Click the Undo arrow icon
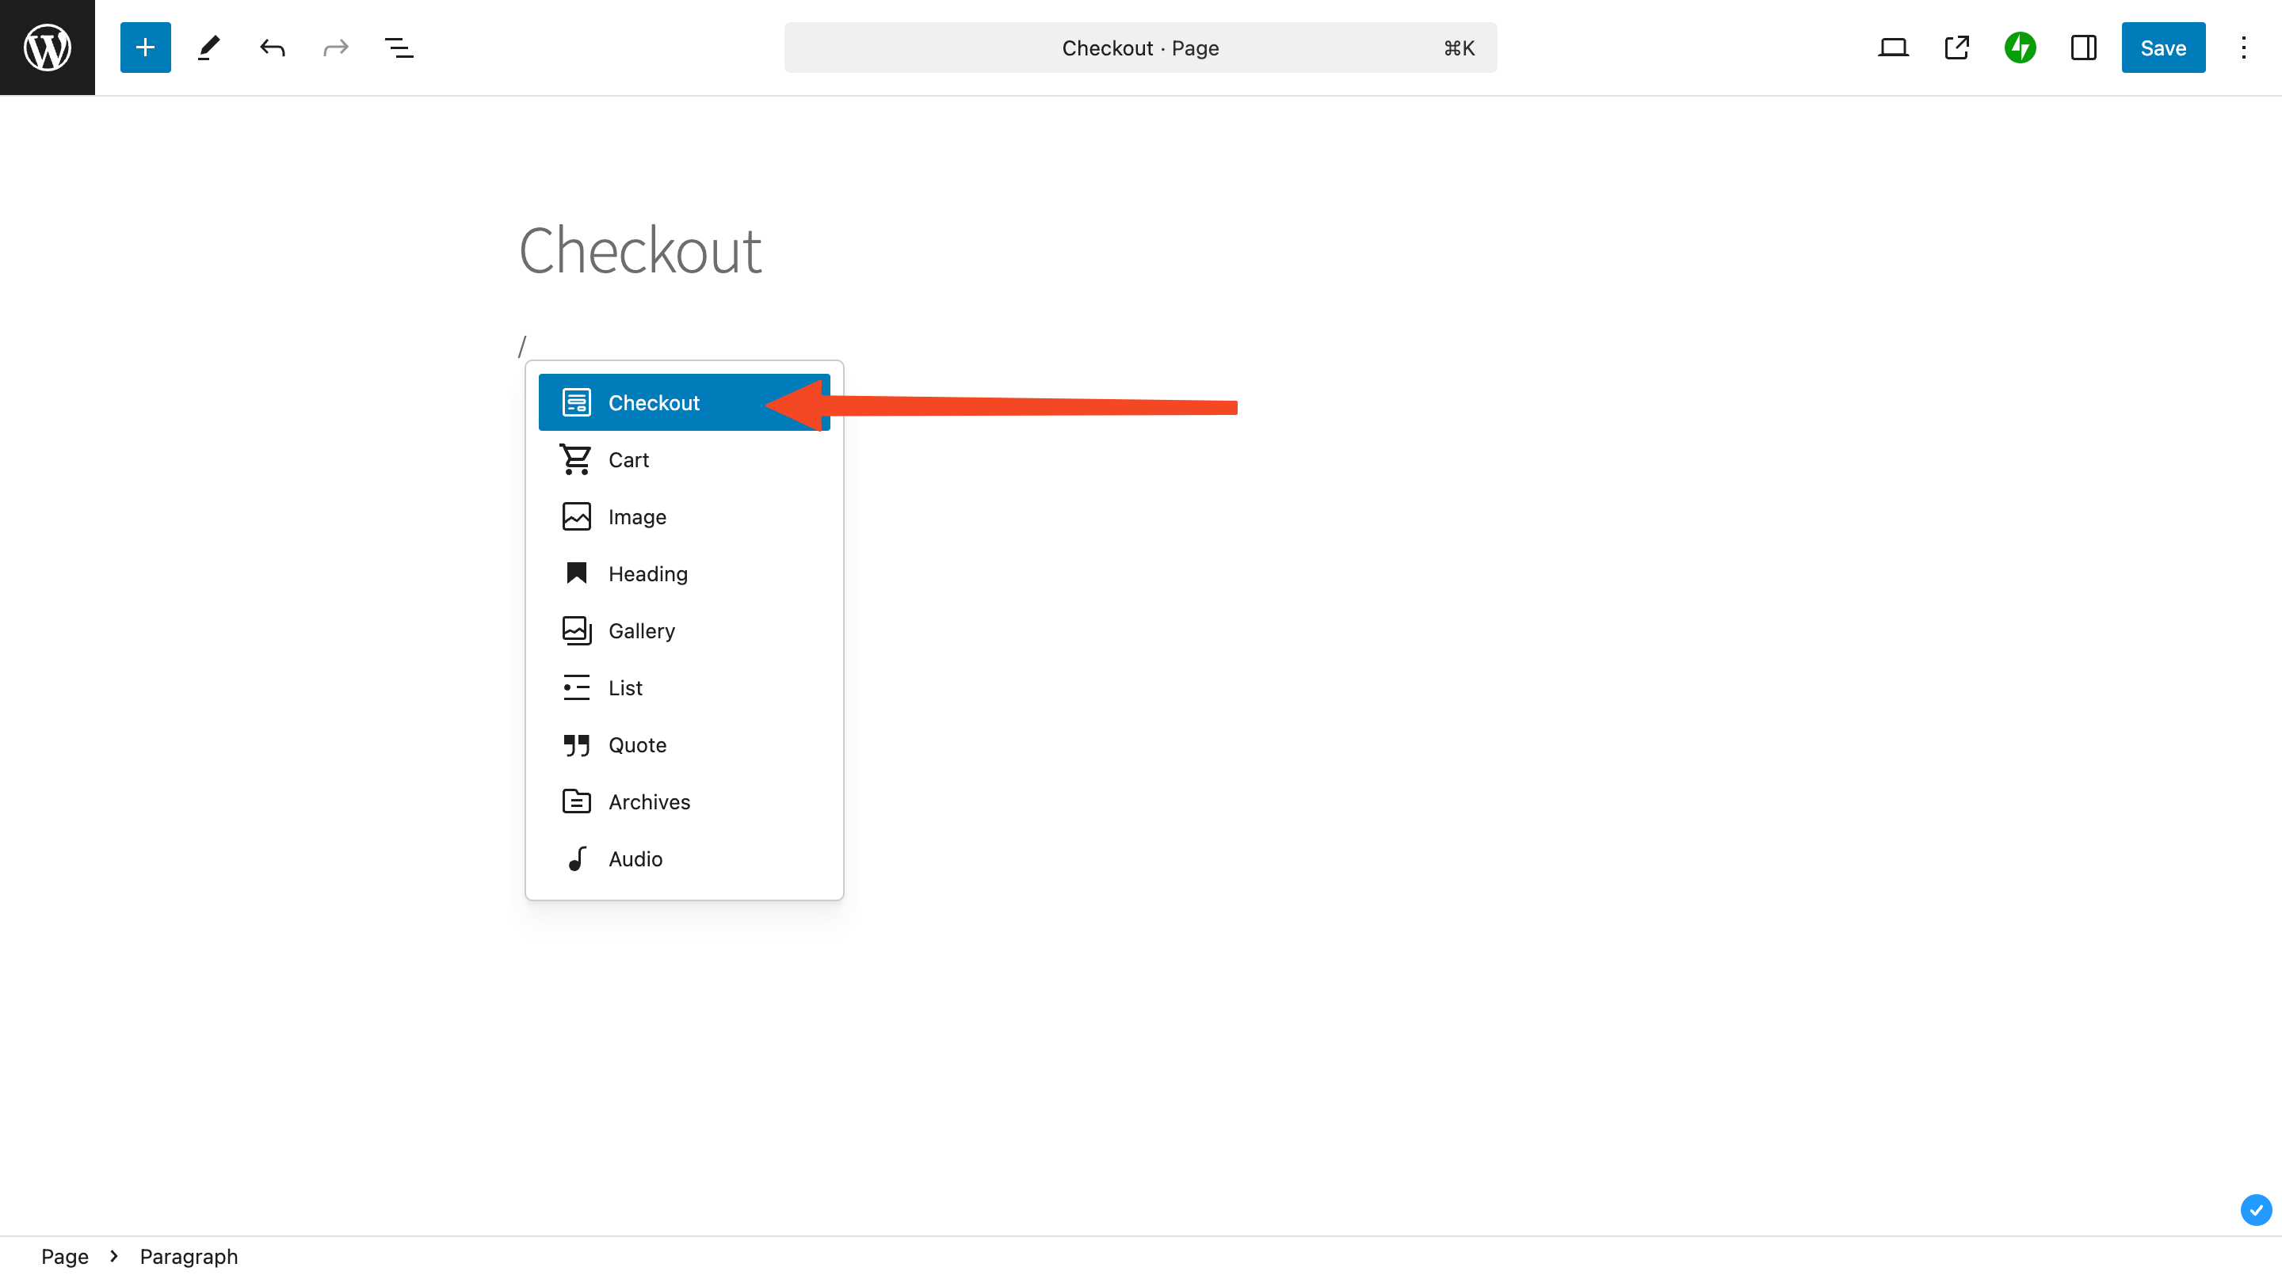 point(271,47)
